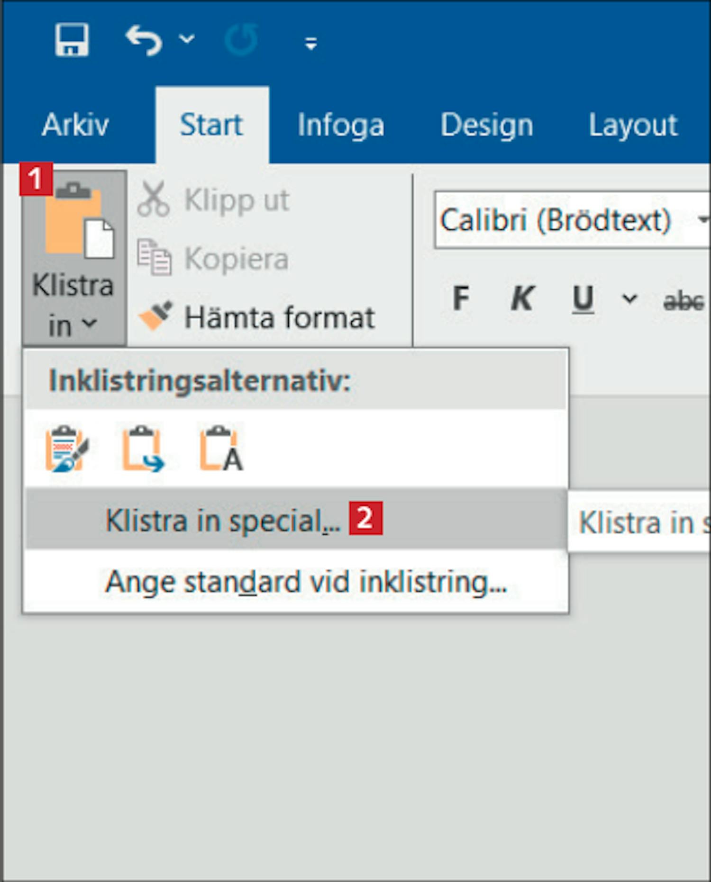711x882 pixels.
Task: Click the Hämta format paintbrush icon
Action: pos(155,316)
